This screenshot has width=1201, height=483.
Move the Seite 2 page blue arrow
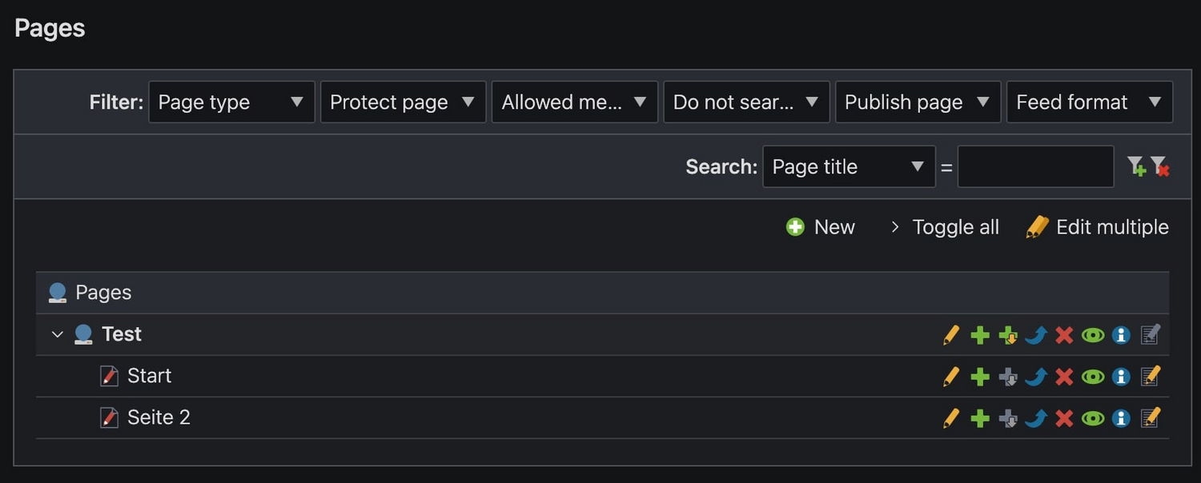click(1036, 418)
